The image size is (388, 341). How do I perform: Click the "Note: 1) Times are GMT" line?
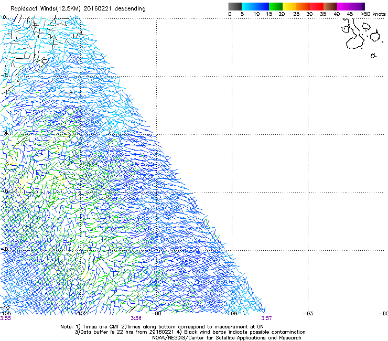point(162,327)
